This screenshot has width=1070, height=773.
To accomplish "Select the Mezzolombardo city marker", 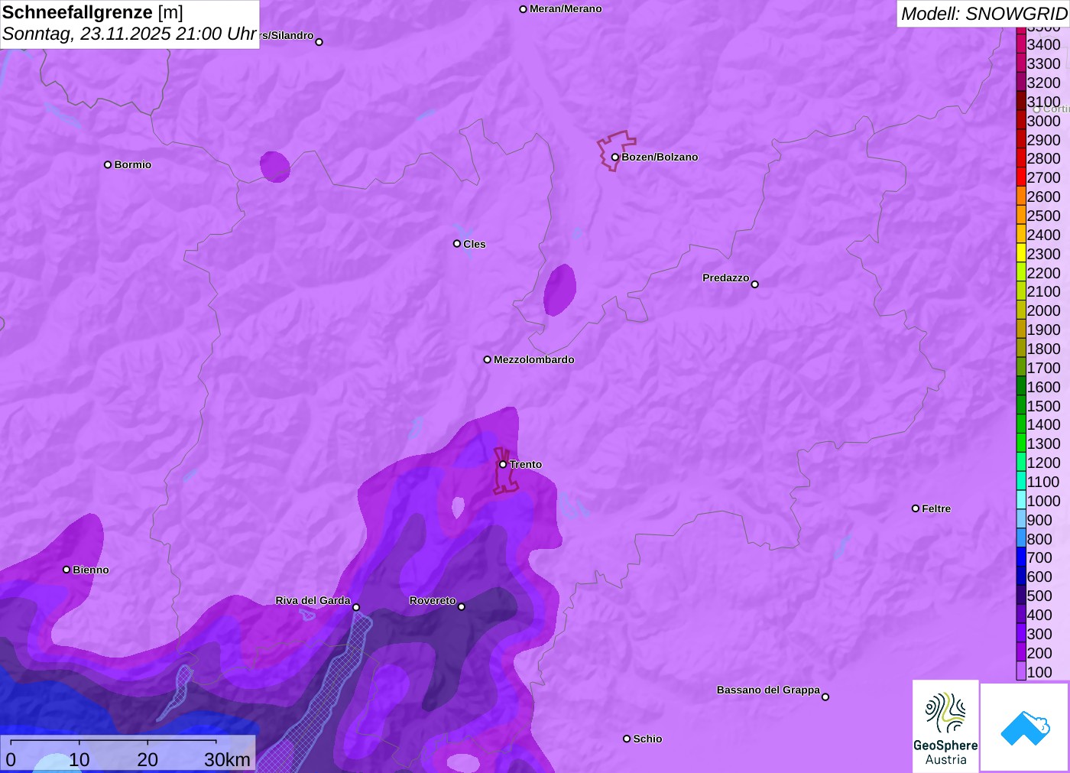I will 487,359.
